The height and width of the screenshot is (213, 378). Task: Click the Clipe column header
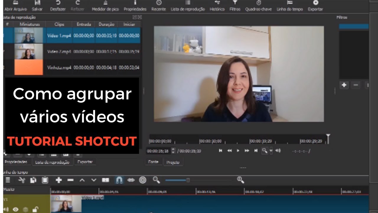coord(60,24)
